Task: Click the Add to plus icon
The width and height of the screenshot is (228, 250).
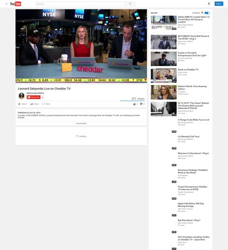Action: click(x=19, y=104)
